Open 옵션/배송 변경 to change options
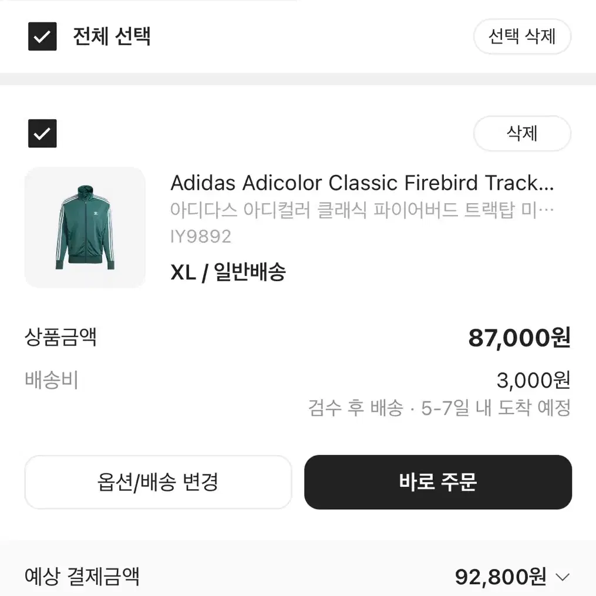Viewport: 596px width, 596px height. point(158,482)
